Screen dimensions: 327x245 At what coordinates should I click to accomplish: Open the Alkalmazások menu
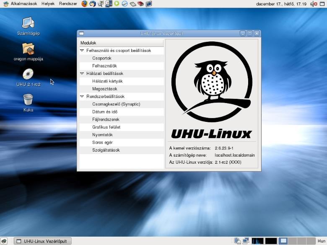tap(24, 4)
